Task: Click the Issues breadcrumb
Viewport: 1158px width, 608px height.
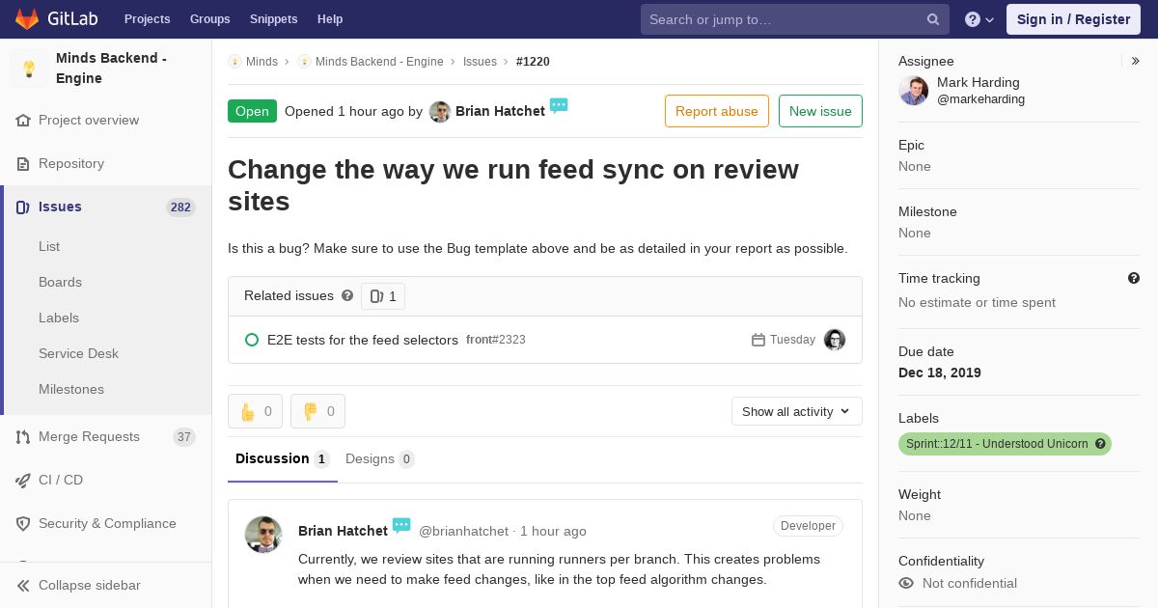Action: [x=480, y=62]
